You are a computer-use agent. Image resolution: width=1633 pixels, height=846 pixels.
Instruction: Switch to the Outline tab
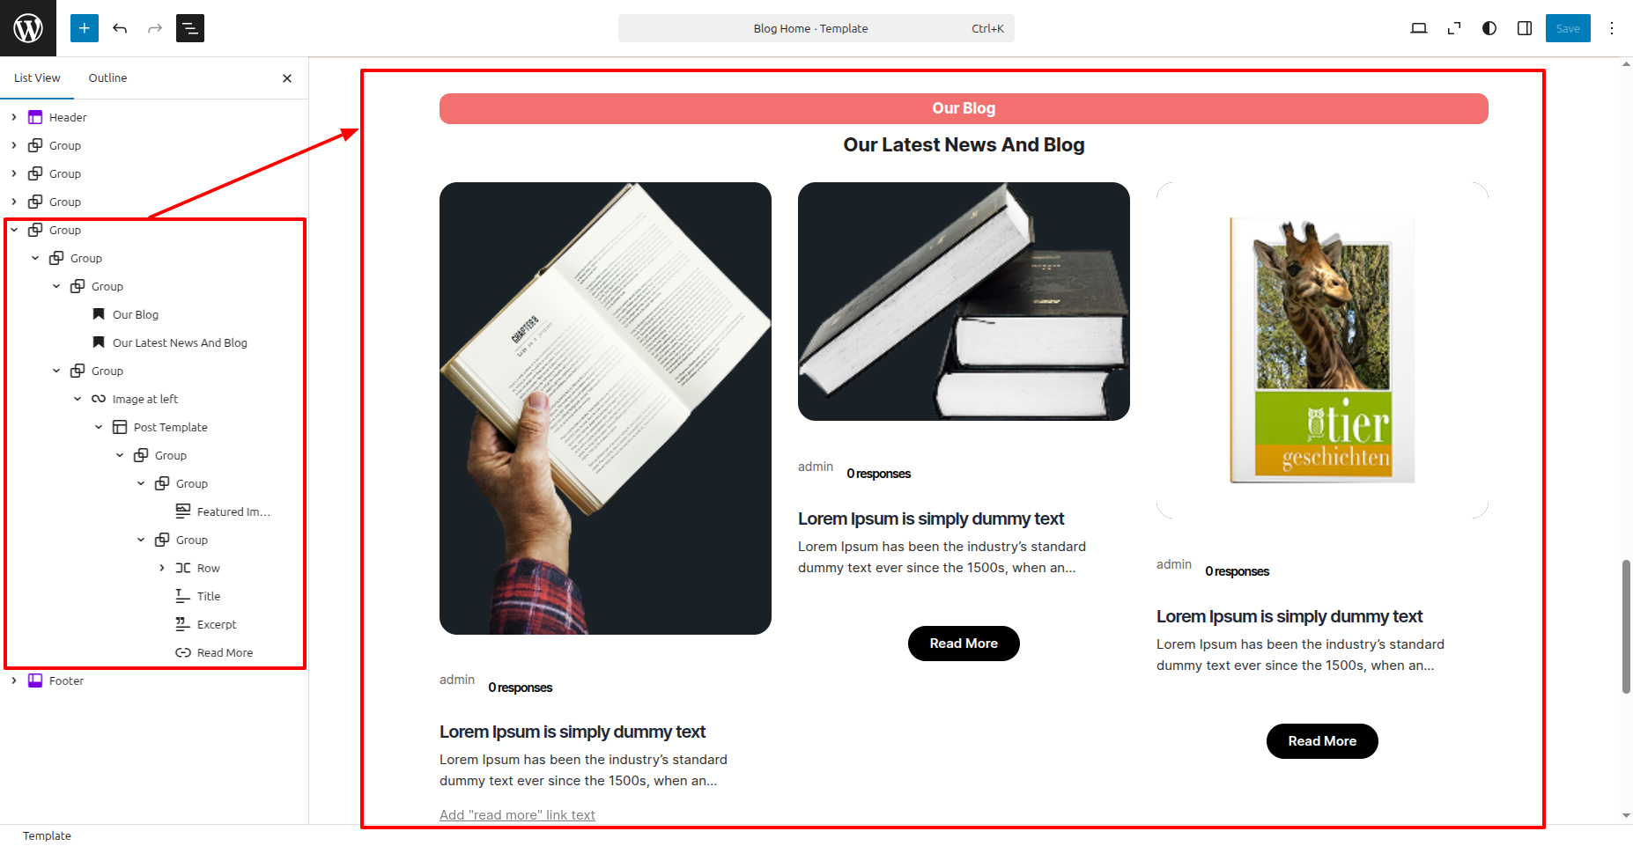pyautogui.click(x=107, y=77)
